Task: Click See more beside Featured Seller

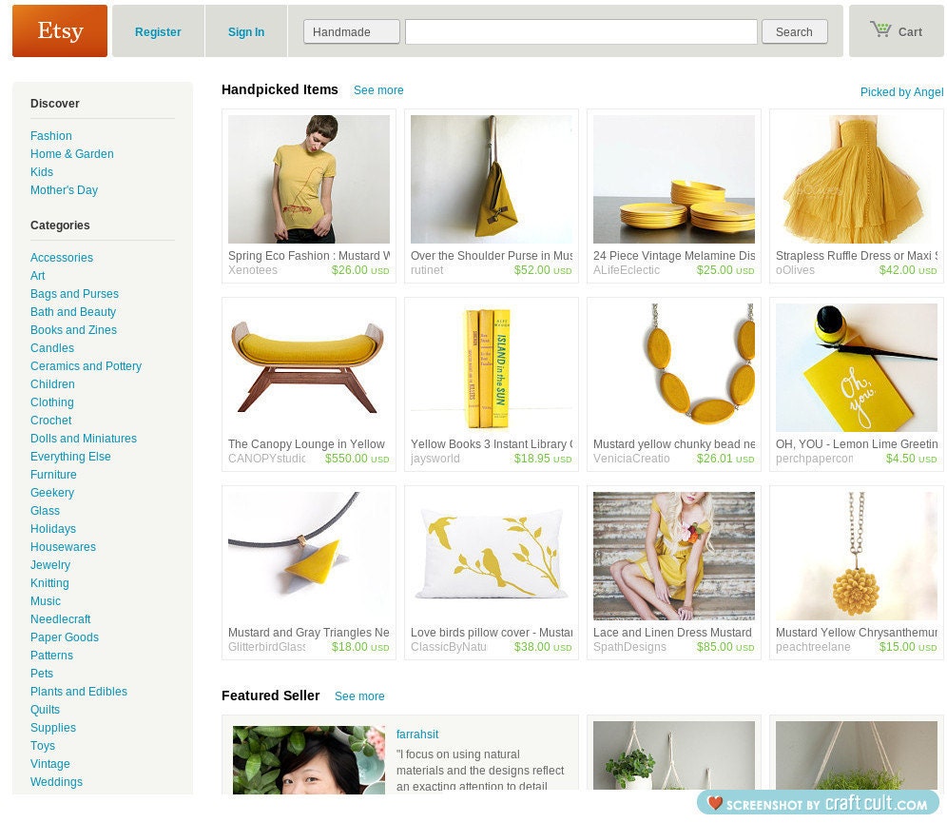Action: point(359,696)
